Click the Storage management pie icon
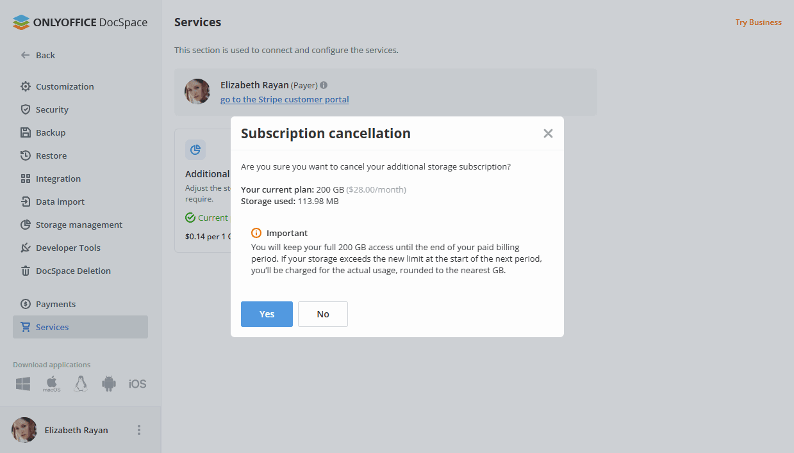The image size is (794, 453). 26,225
